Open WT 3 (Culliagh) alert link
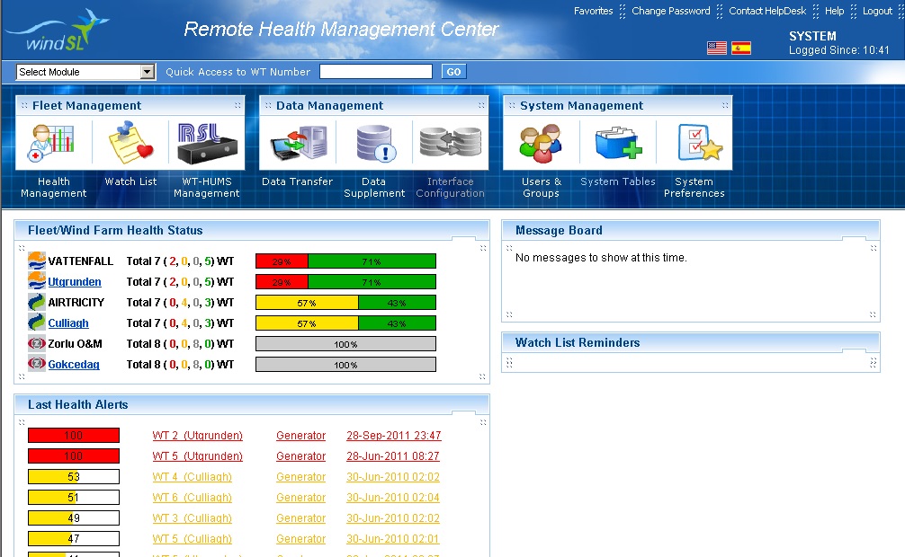905x557 pixels. 193,518
